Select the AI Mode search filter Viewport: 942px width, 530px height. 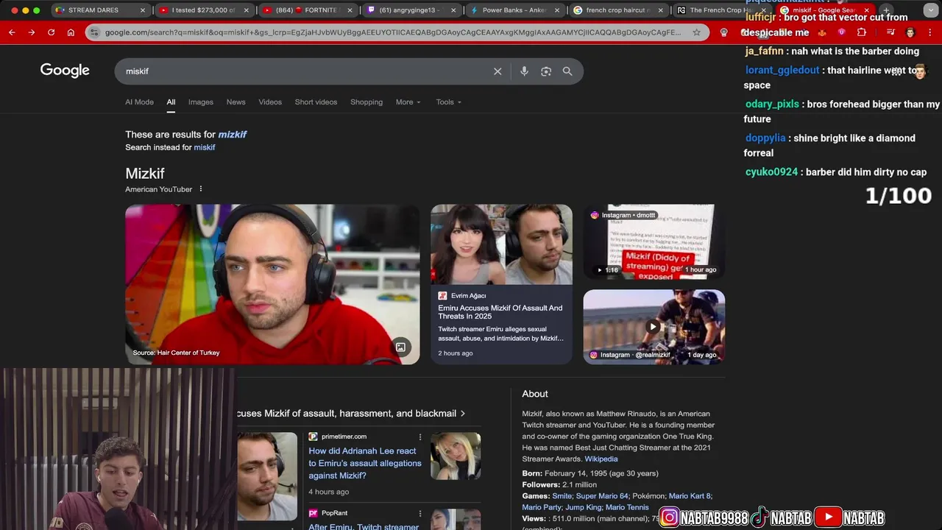[x=139, y=102]
